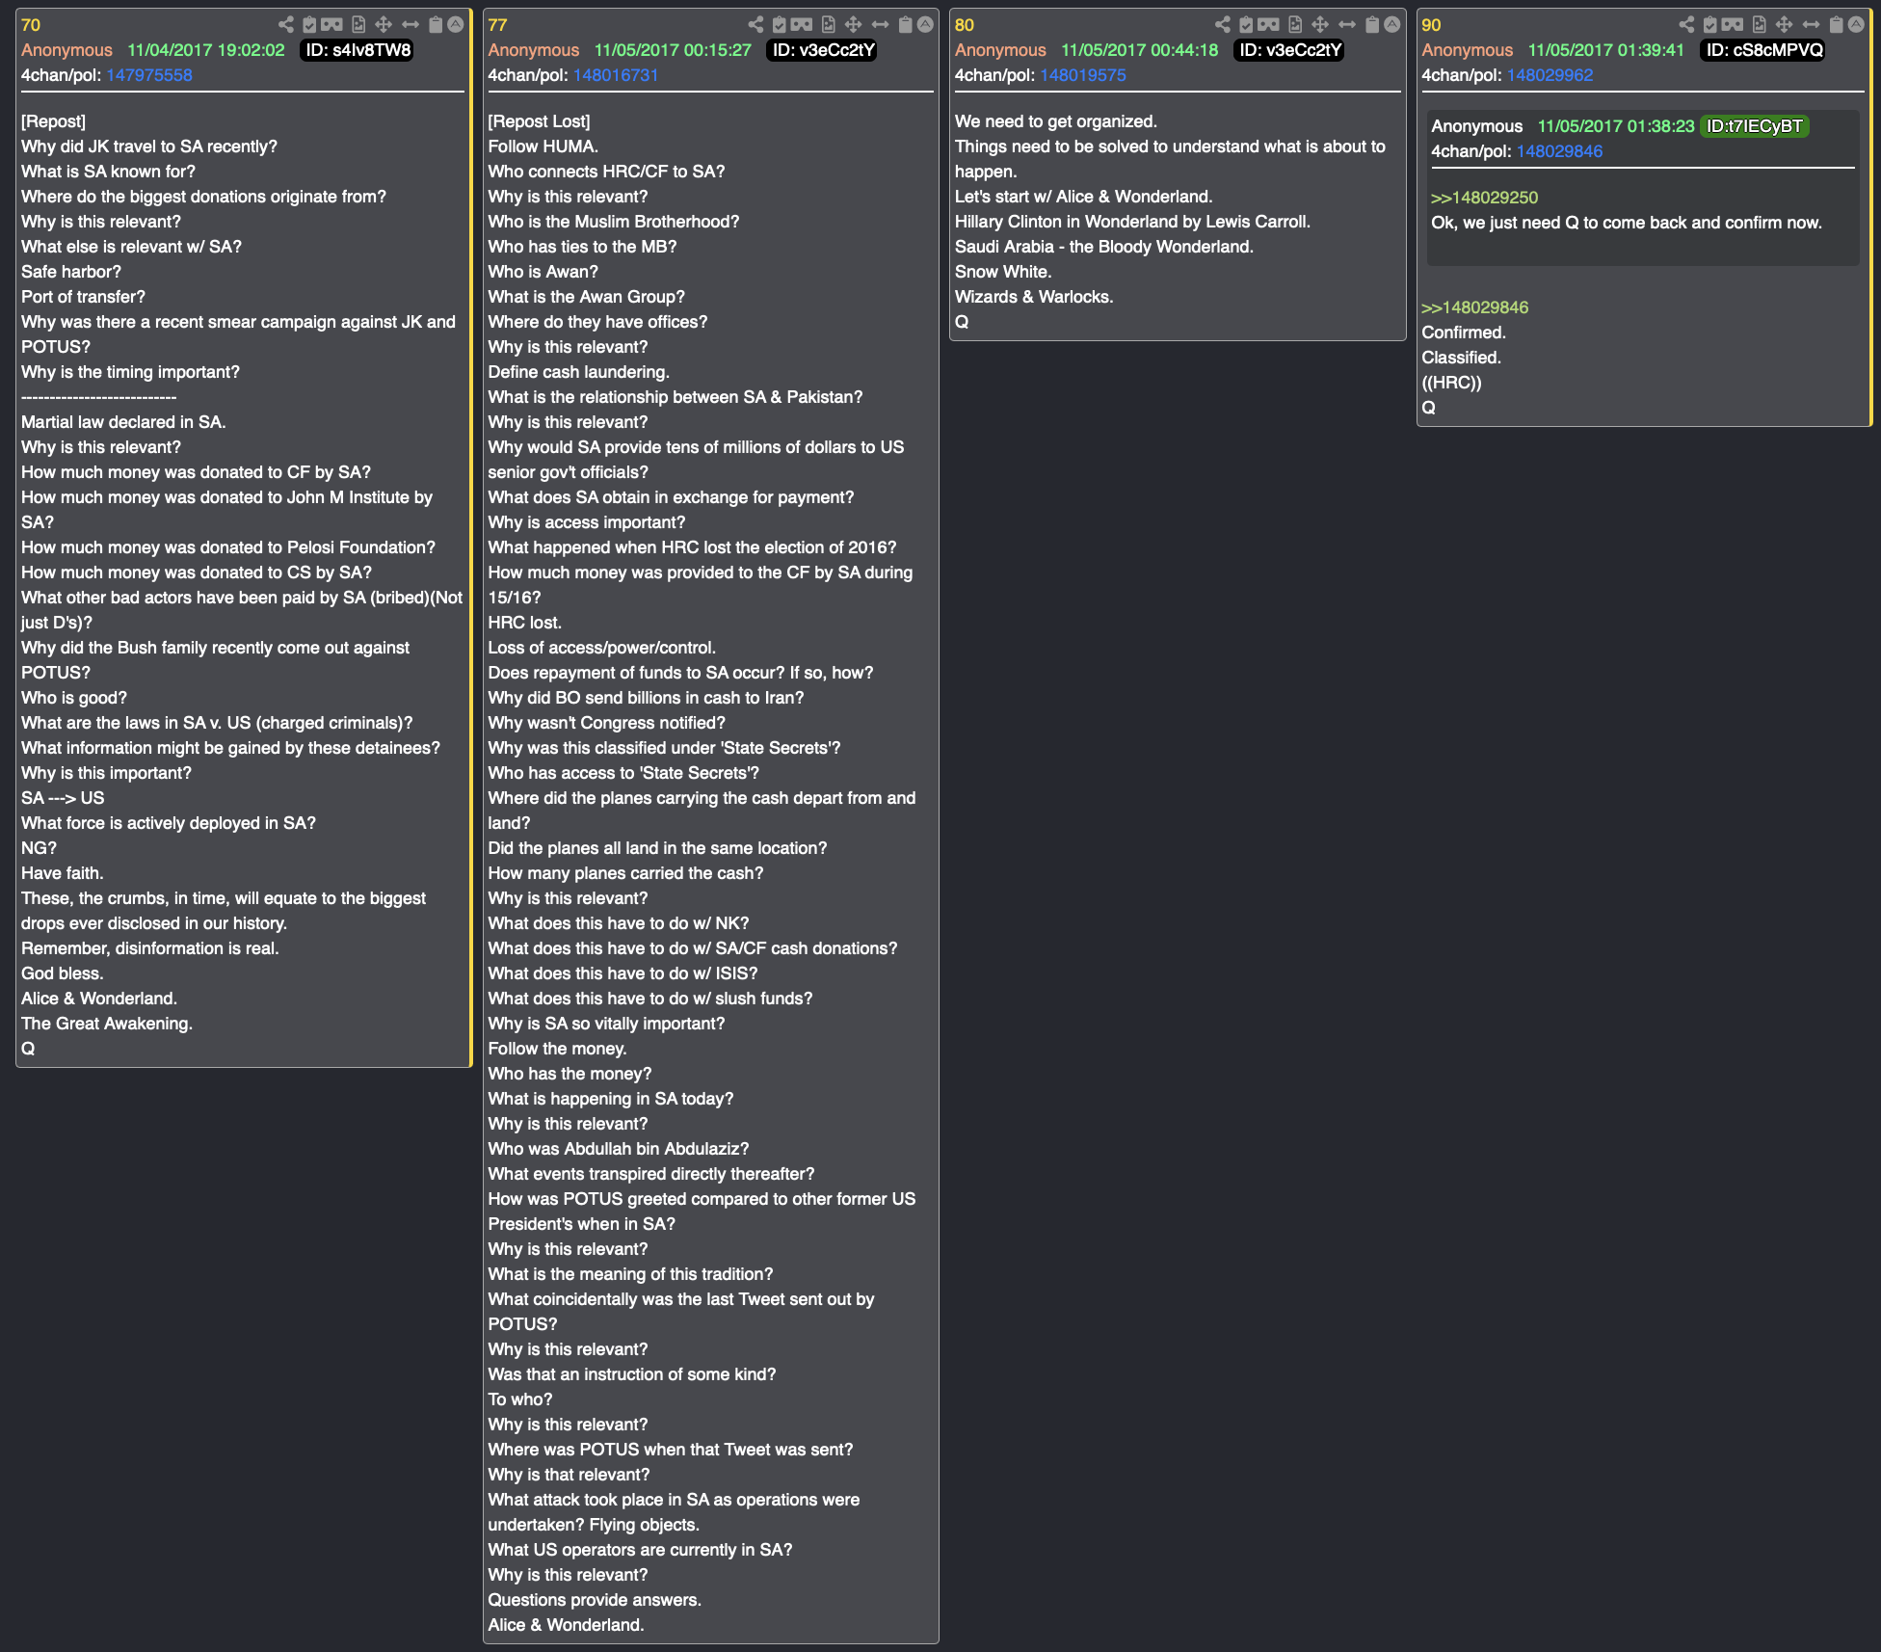This screenshot has height=1652, width=1881.
Task: Click the goggles viewer icon on post 90
Action: click(x=1732, y=24)
